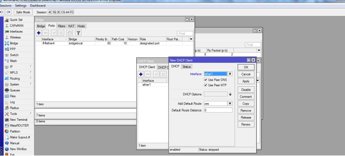The height and width of the screenshot is (156, 345).
Task: Select the comment icon in Bridge toolbar
Action: click(69, 33)
